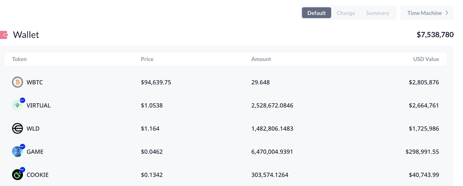Sort by the Price column header
This screenshot has width=463, height=186.
point(147,59)
